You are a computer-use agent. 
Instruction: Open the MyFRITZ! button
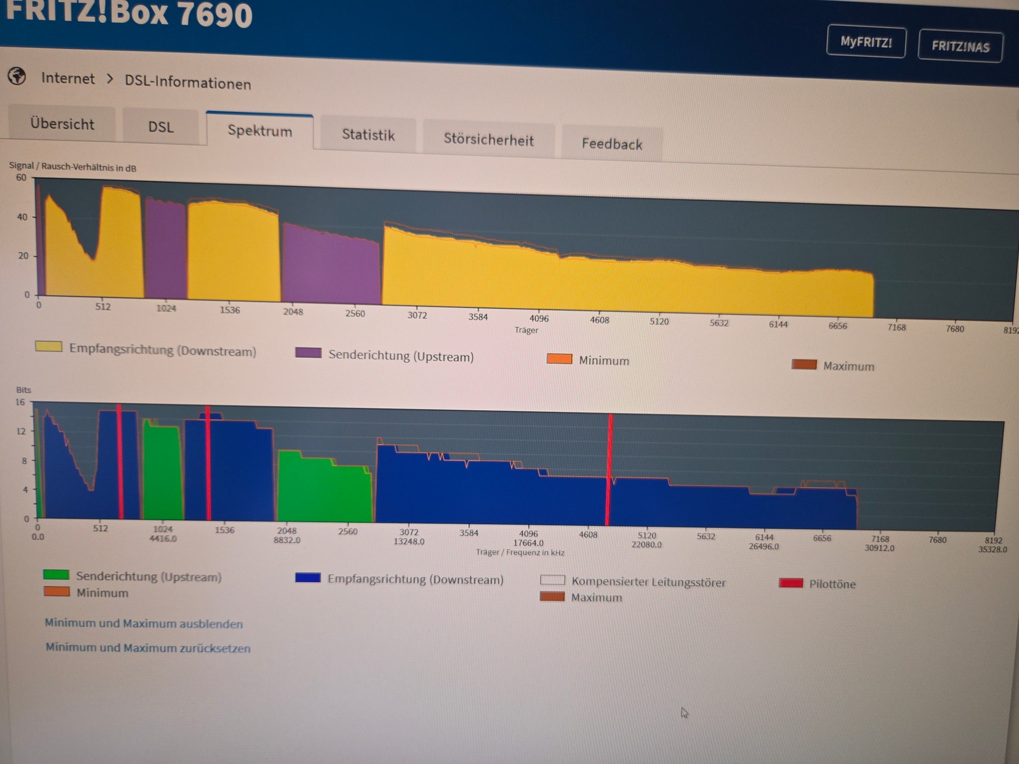pos(866,42)
